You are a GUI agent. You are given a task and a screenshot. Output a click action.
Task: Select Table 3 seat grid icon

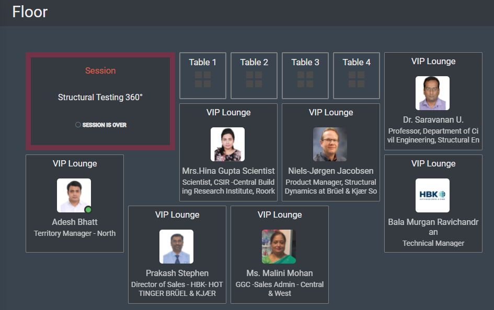coord(305,79)
